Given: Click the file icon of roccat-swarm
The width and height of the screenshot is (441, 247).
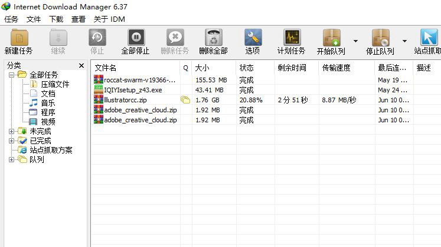Looking at the screenshot, I should point(99,80).
